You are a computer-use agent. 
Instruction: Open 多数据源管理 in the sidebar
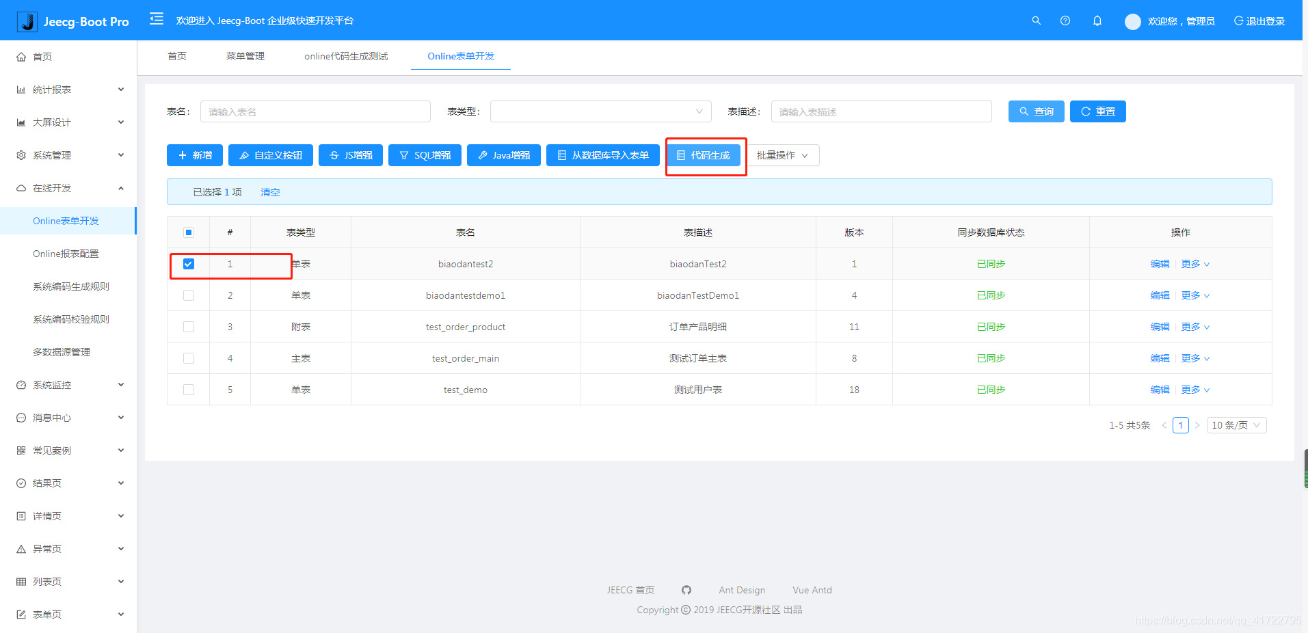62,352
